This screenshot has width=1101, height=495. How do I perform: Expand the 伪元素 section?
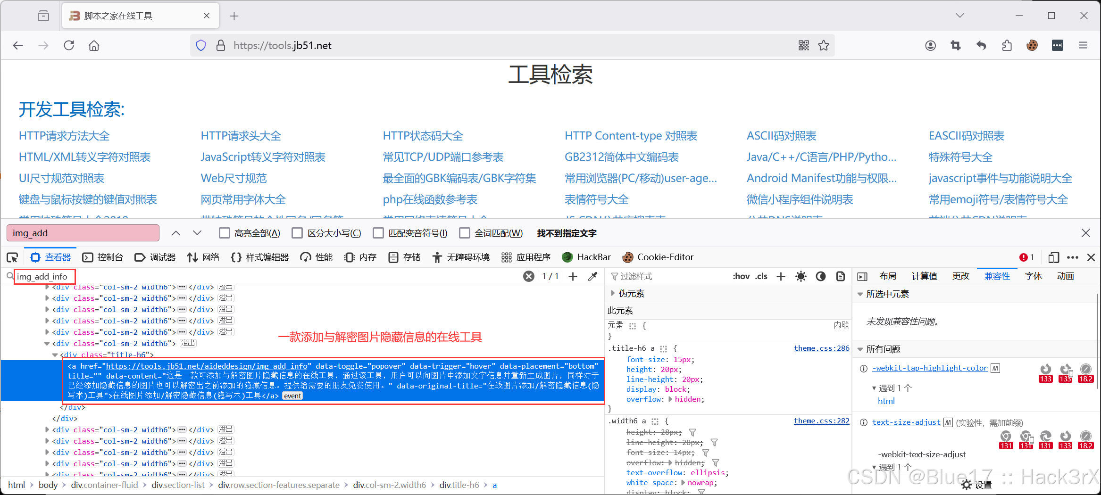(x=613, y=293)
